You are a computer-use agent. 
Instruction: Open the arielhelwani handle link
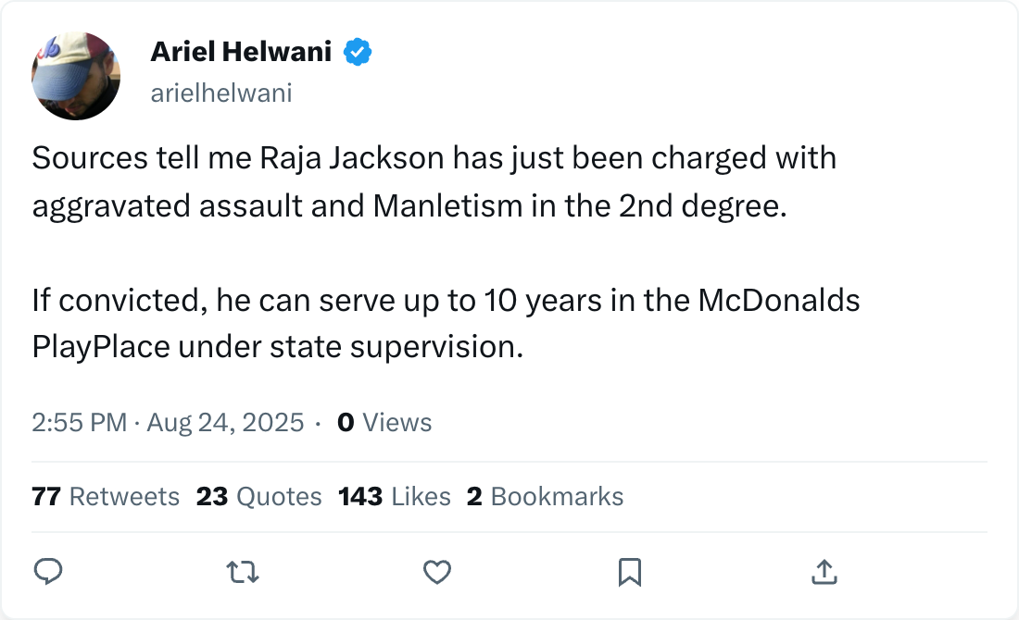(x=221, y=93)
